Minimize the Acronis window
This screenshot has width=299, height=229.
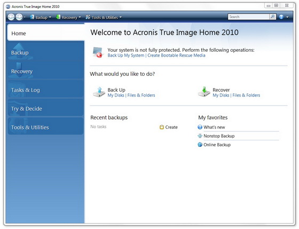269,5
